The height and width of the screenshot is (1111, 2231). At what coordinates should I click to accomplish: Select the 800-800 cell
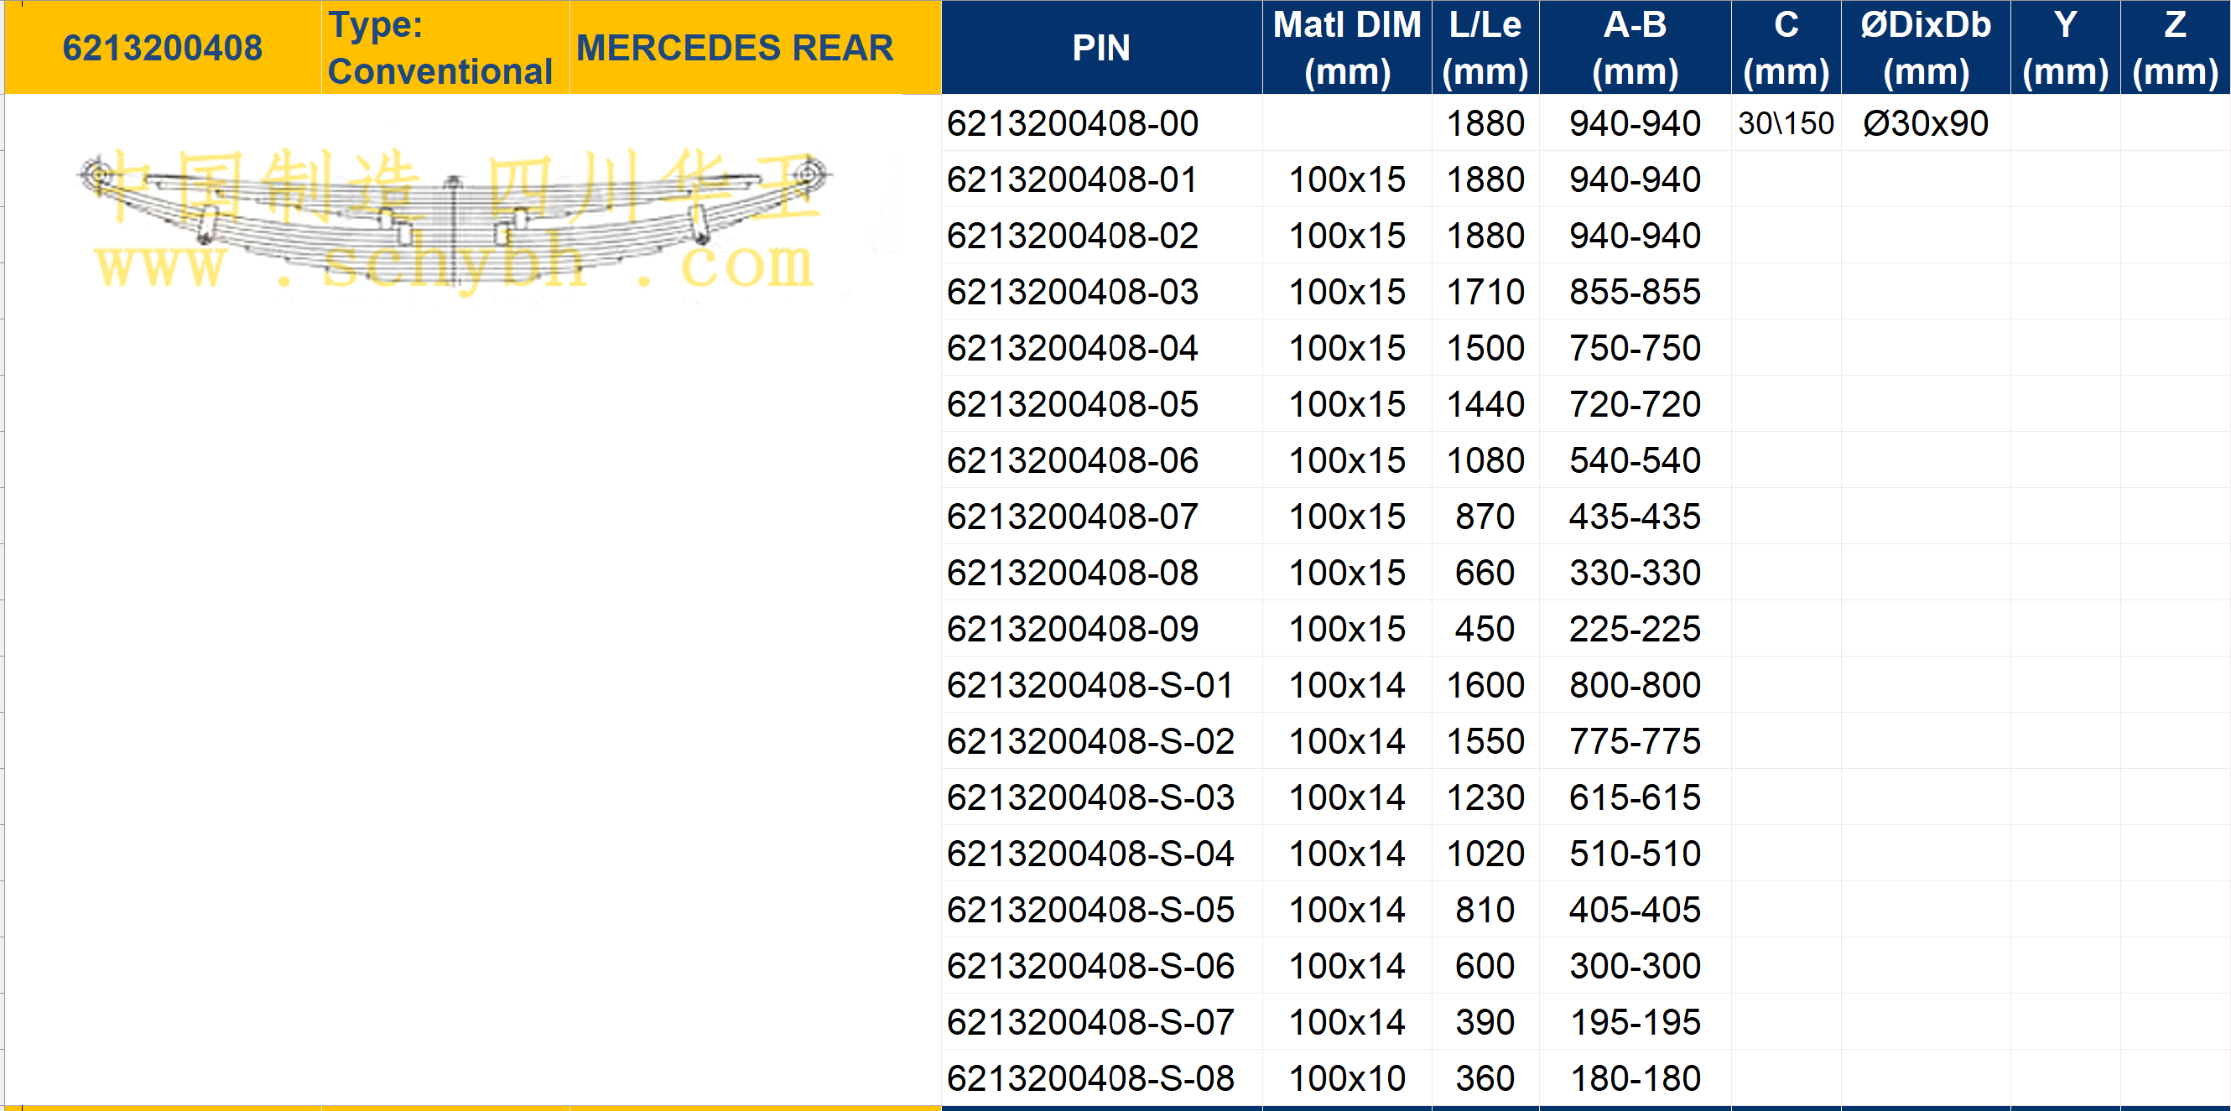pos(1636,685)
